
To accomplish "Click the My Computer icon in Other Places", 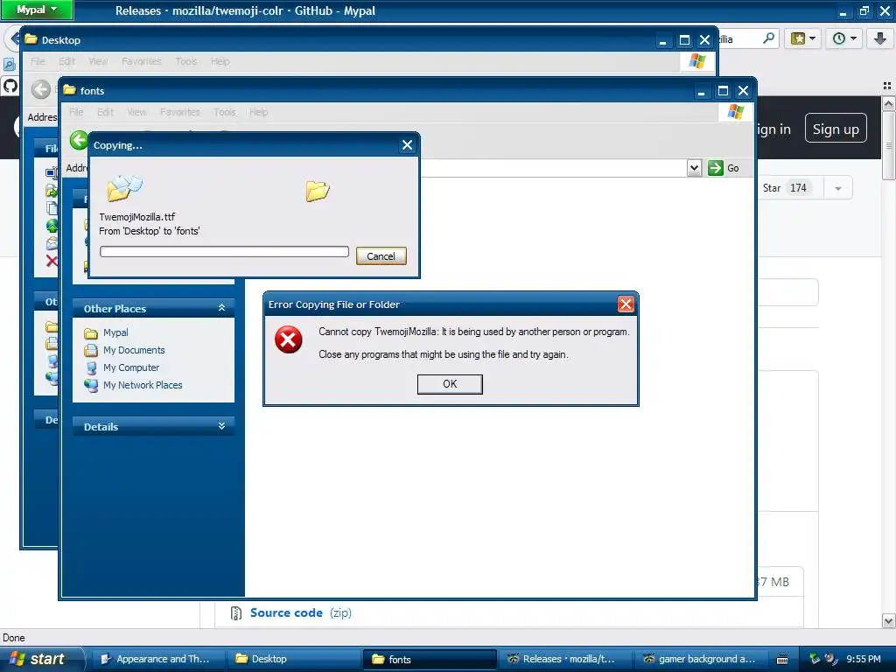I will click(x=91, y=368).
